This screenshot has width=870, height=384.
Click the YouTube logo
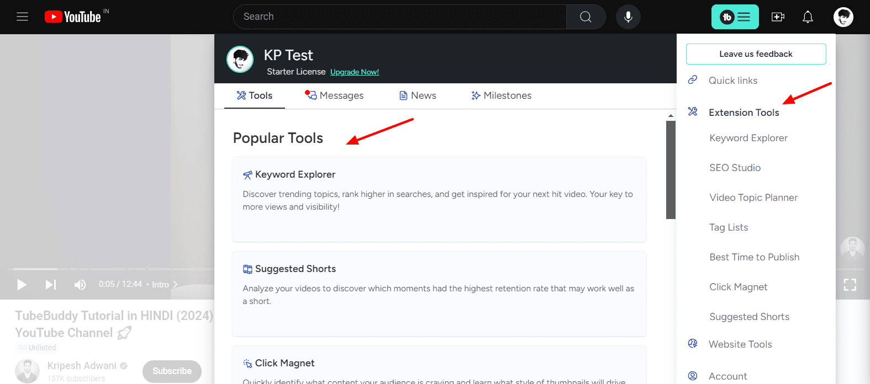(73, 17)
